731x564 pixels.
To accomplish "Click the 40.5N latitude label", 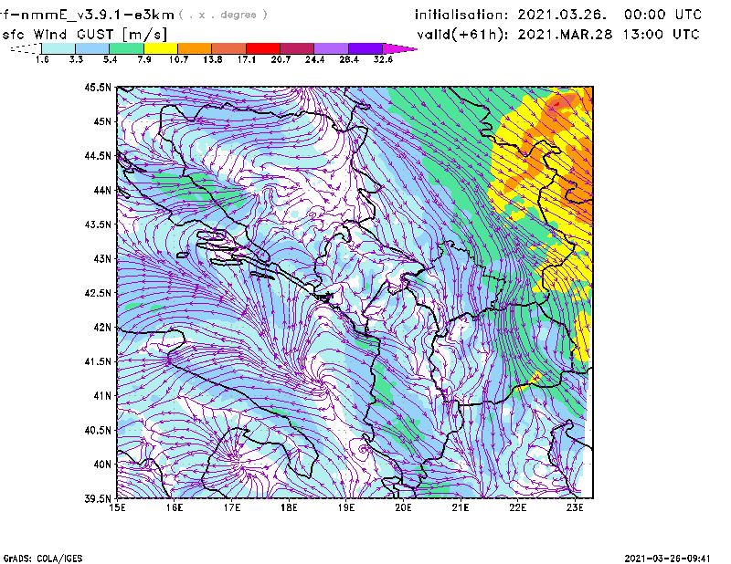I will click(x=98, y=431).
